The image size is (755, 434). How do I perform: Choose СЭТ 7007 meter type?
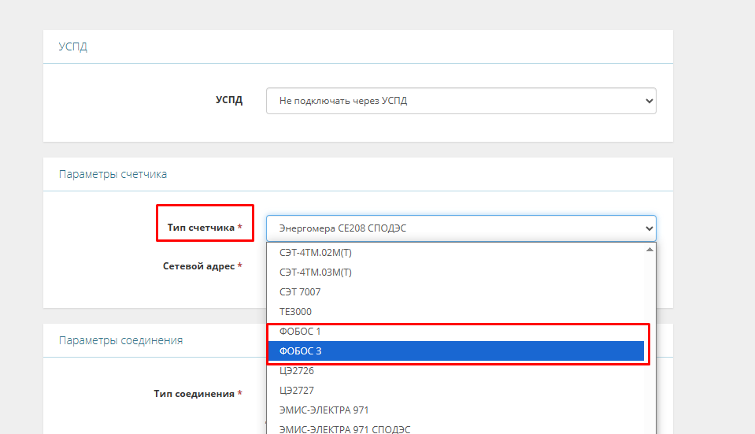tap(456, 292)
